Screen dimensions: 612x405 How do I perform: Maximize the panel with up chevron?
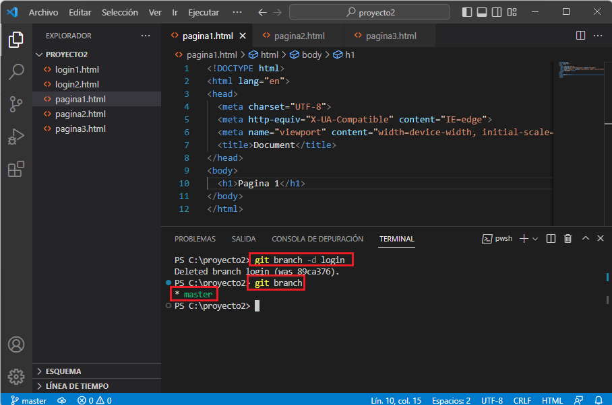click(586, 238)
